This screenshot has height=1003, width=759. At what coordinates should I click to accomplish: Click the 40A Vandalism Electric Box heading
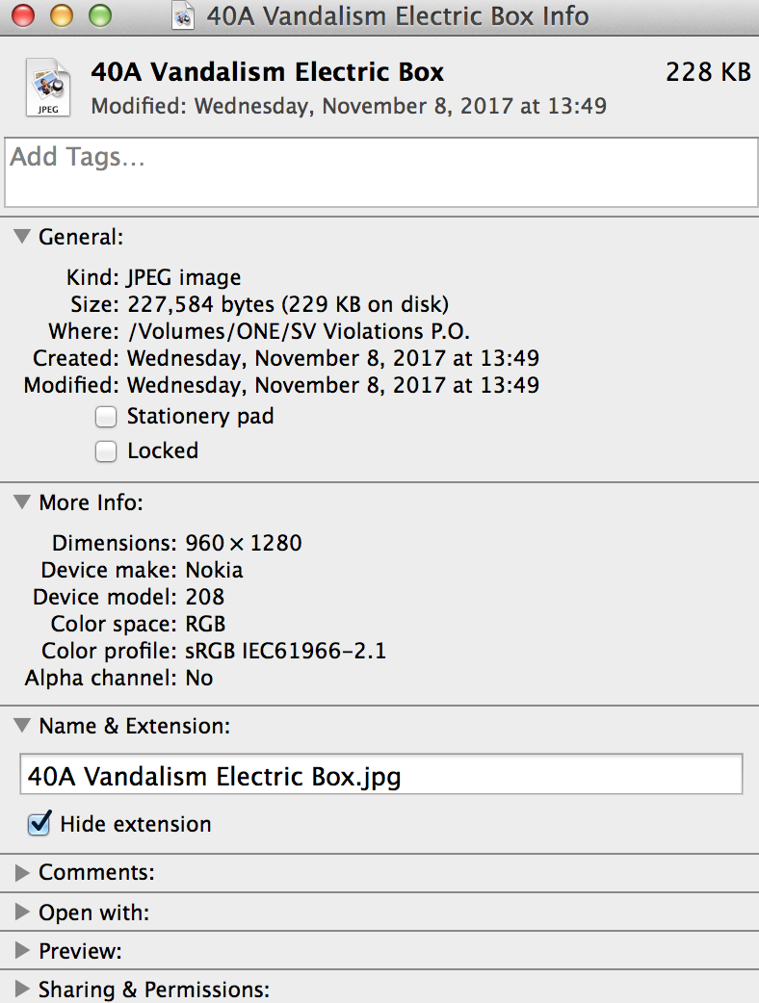[267, 71]
